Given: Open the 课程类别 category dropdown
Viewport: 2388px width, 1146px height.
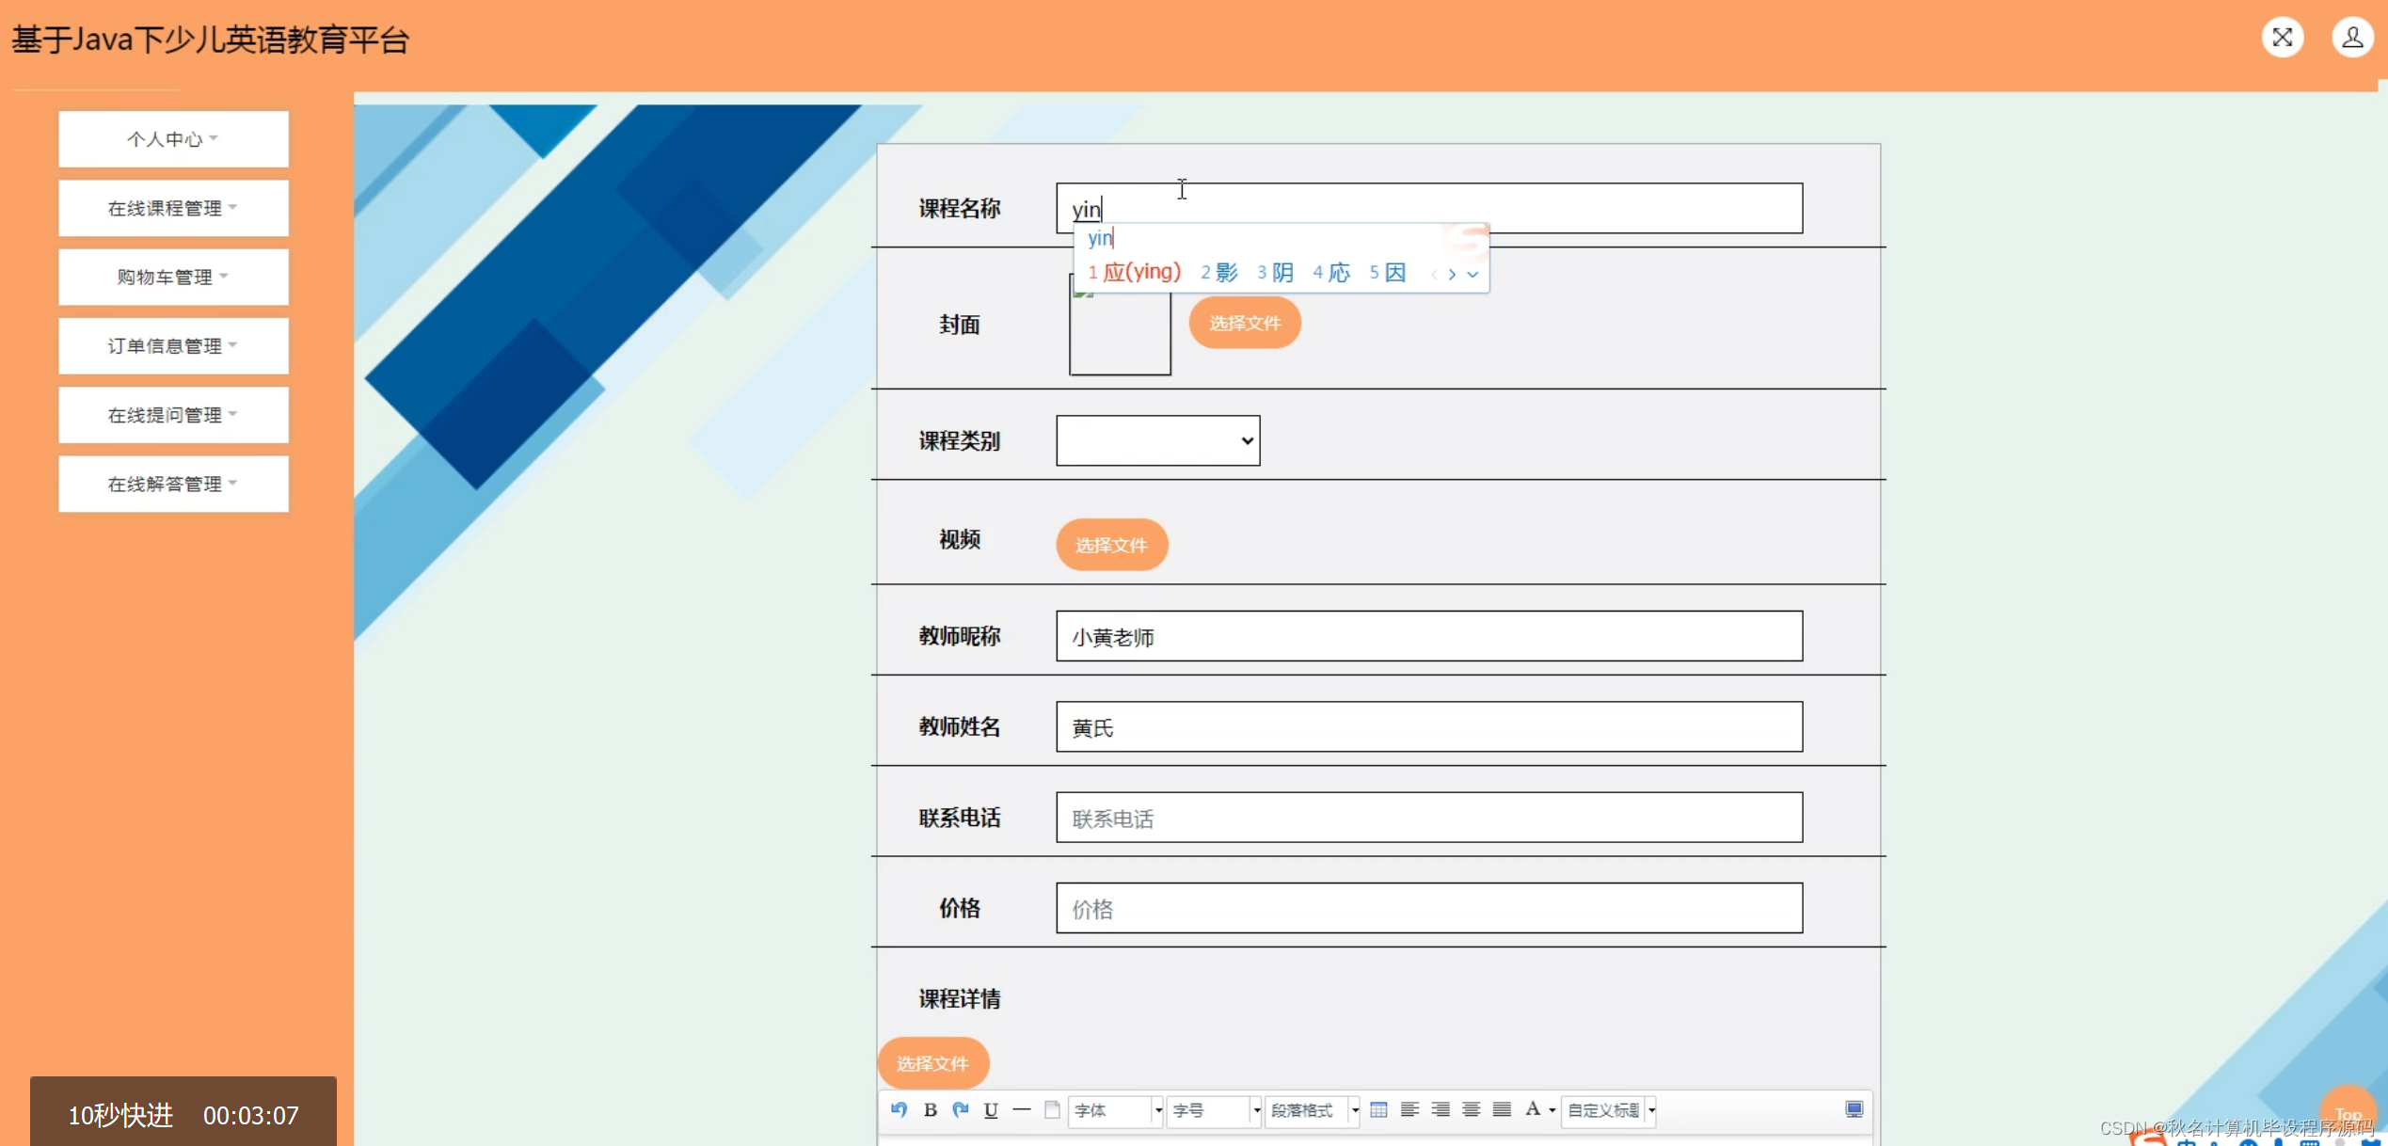Looking at the screenshot, I should click(x=1157, y=440).
